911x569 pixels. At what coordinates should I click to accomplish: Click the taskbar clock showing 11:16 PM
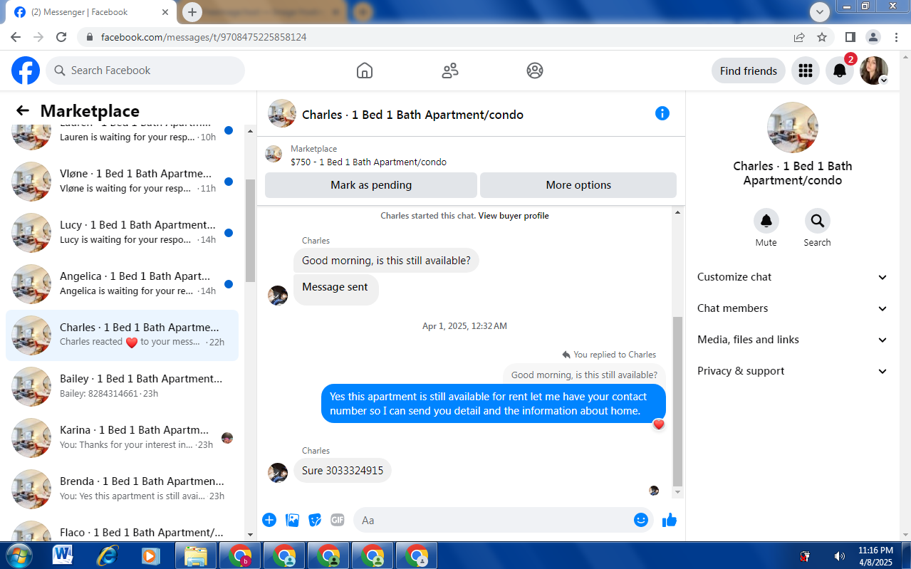[x=876, y=555]
